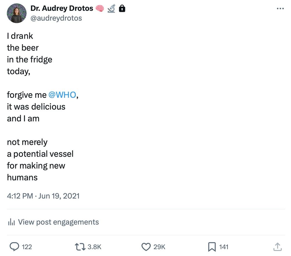Click the 141 bookmarks count

click(x=223, y=247)
